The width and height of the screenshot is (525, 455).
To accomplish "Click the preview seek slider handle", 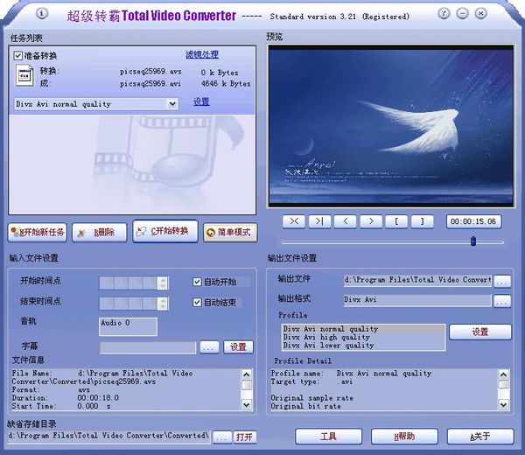I will 473,241.
